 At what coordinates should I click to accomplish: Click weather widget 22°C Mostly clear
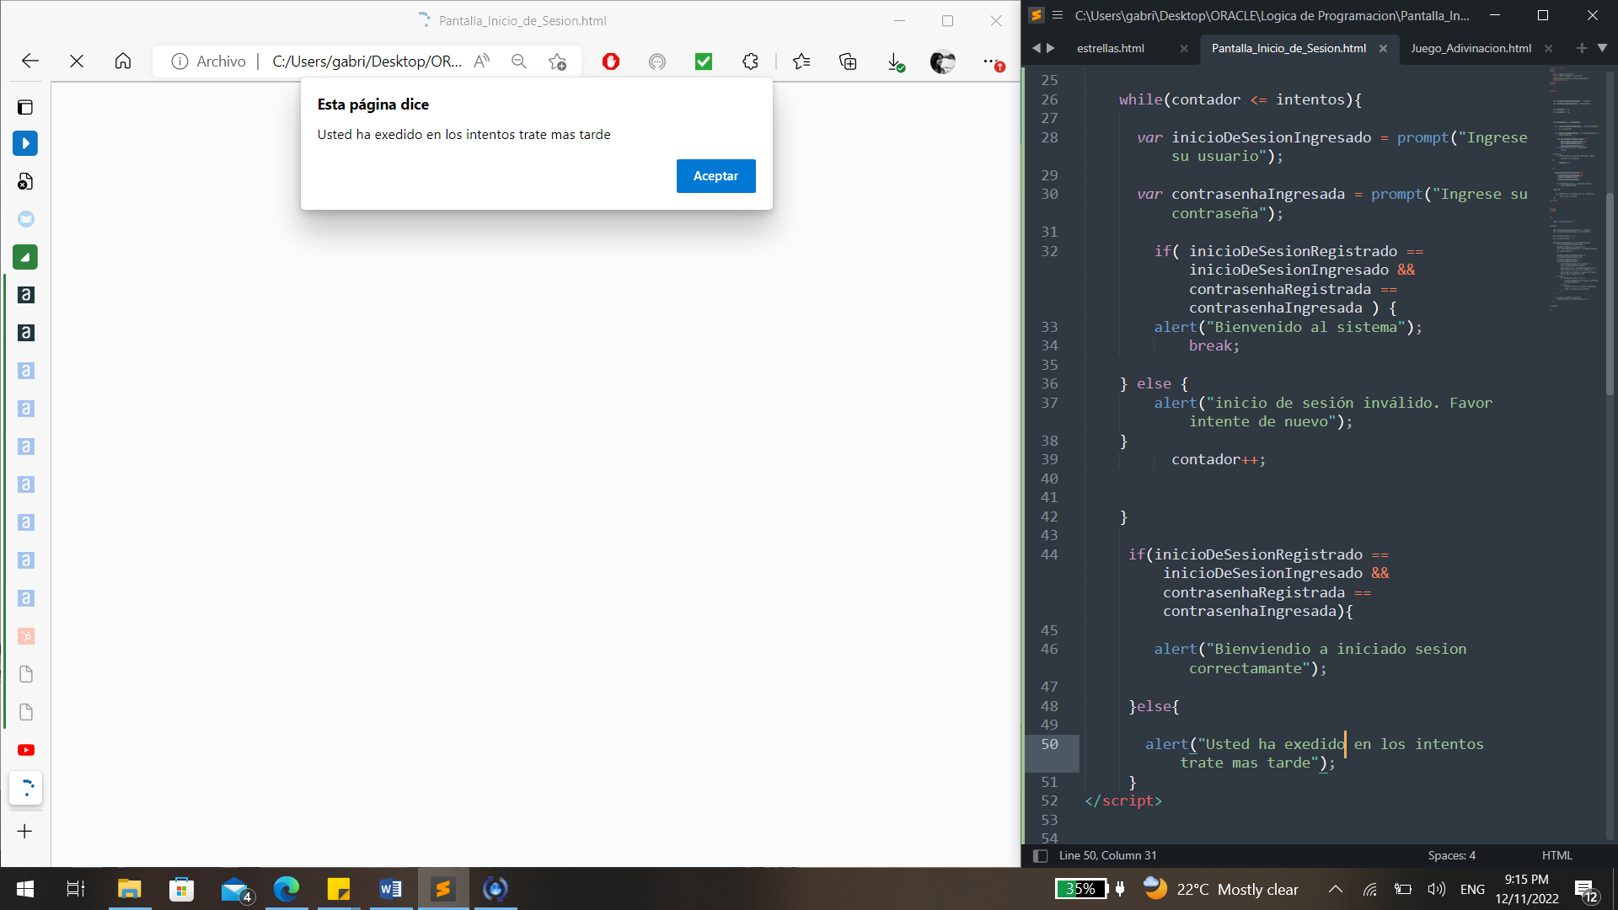click(x=1220, y=889)
